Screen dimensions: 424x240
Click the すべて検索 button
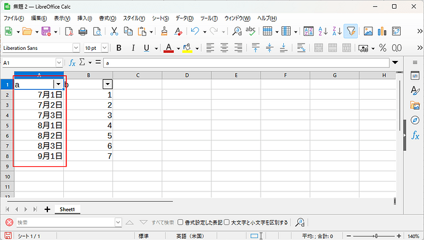pyautogui.click(x=162, y=222)
